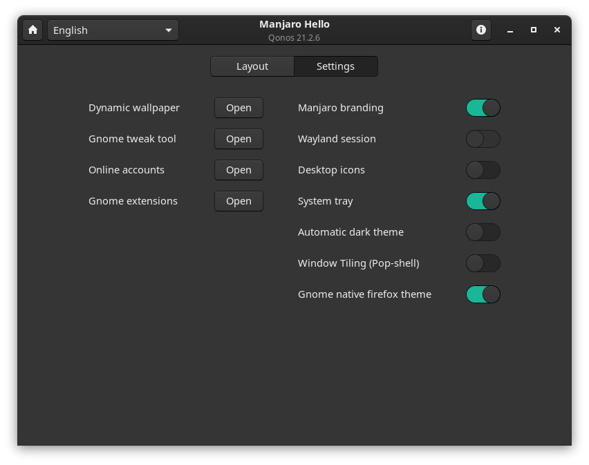Open the Gnome tweak tool
Screen dimensions: 589x465
pyautogui.click(x=239, y=139)
